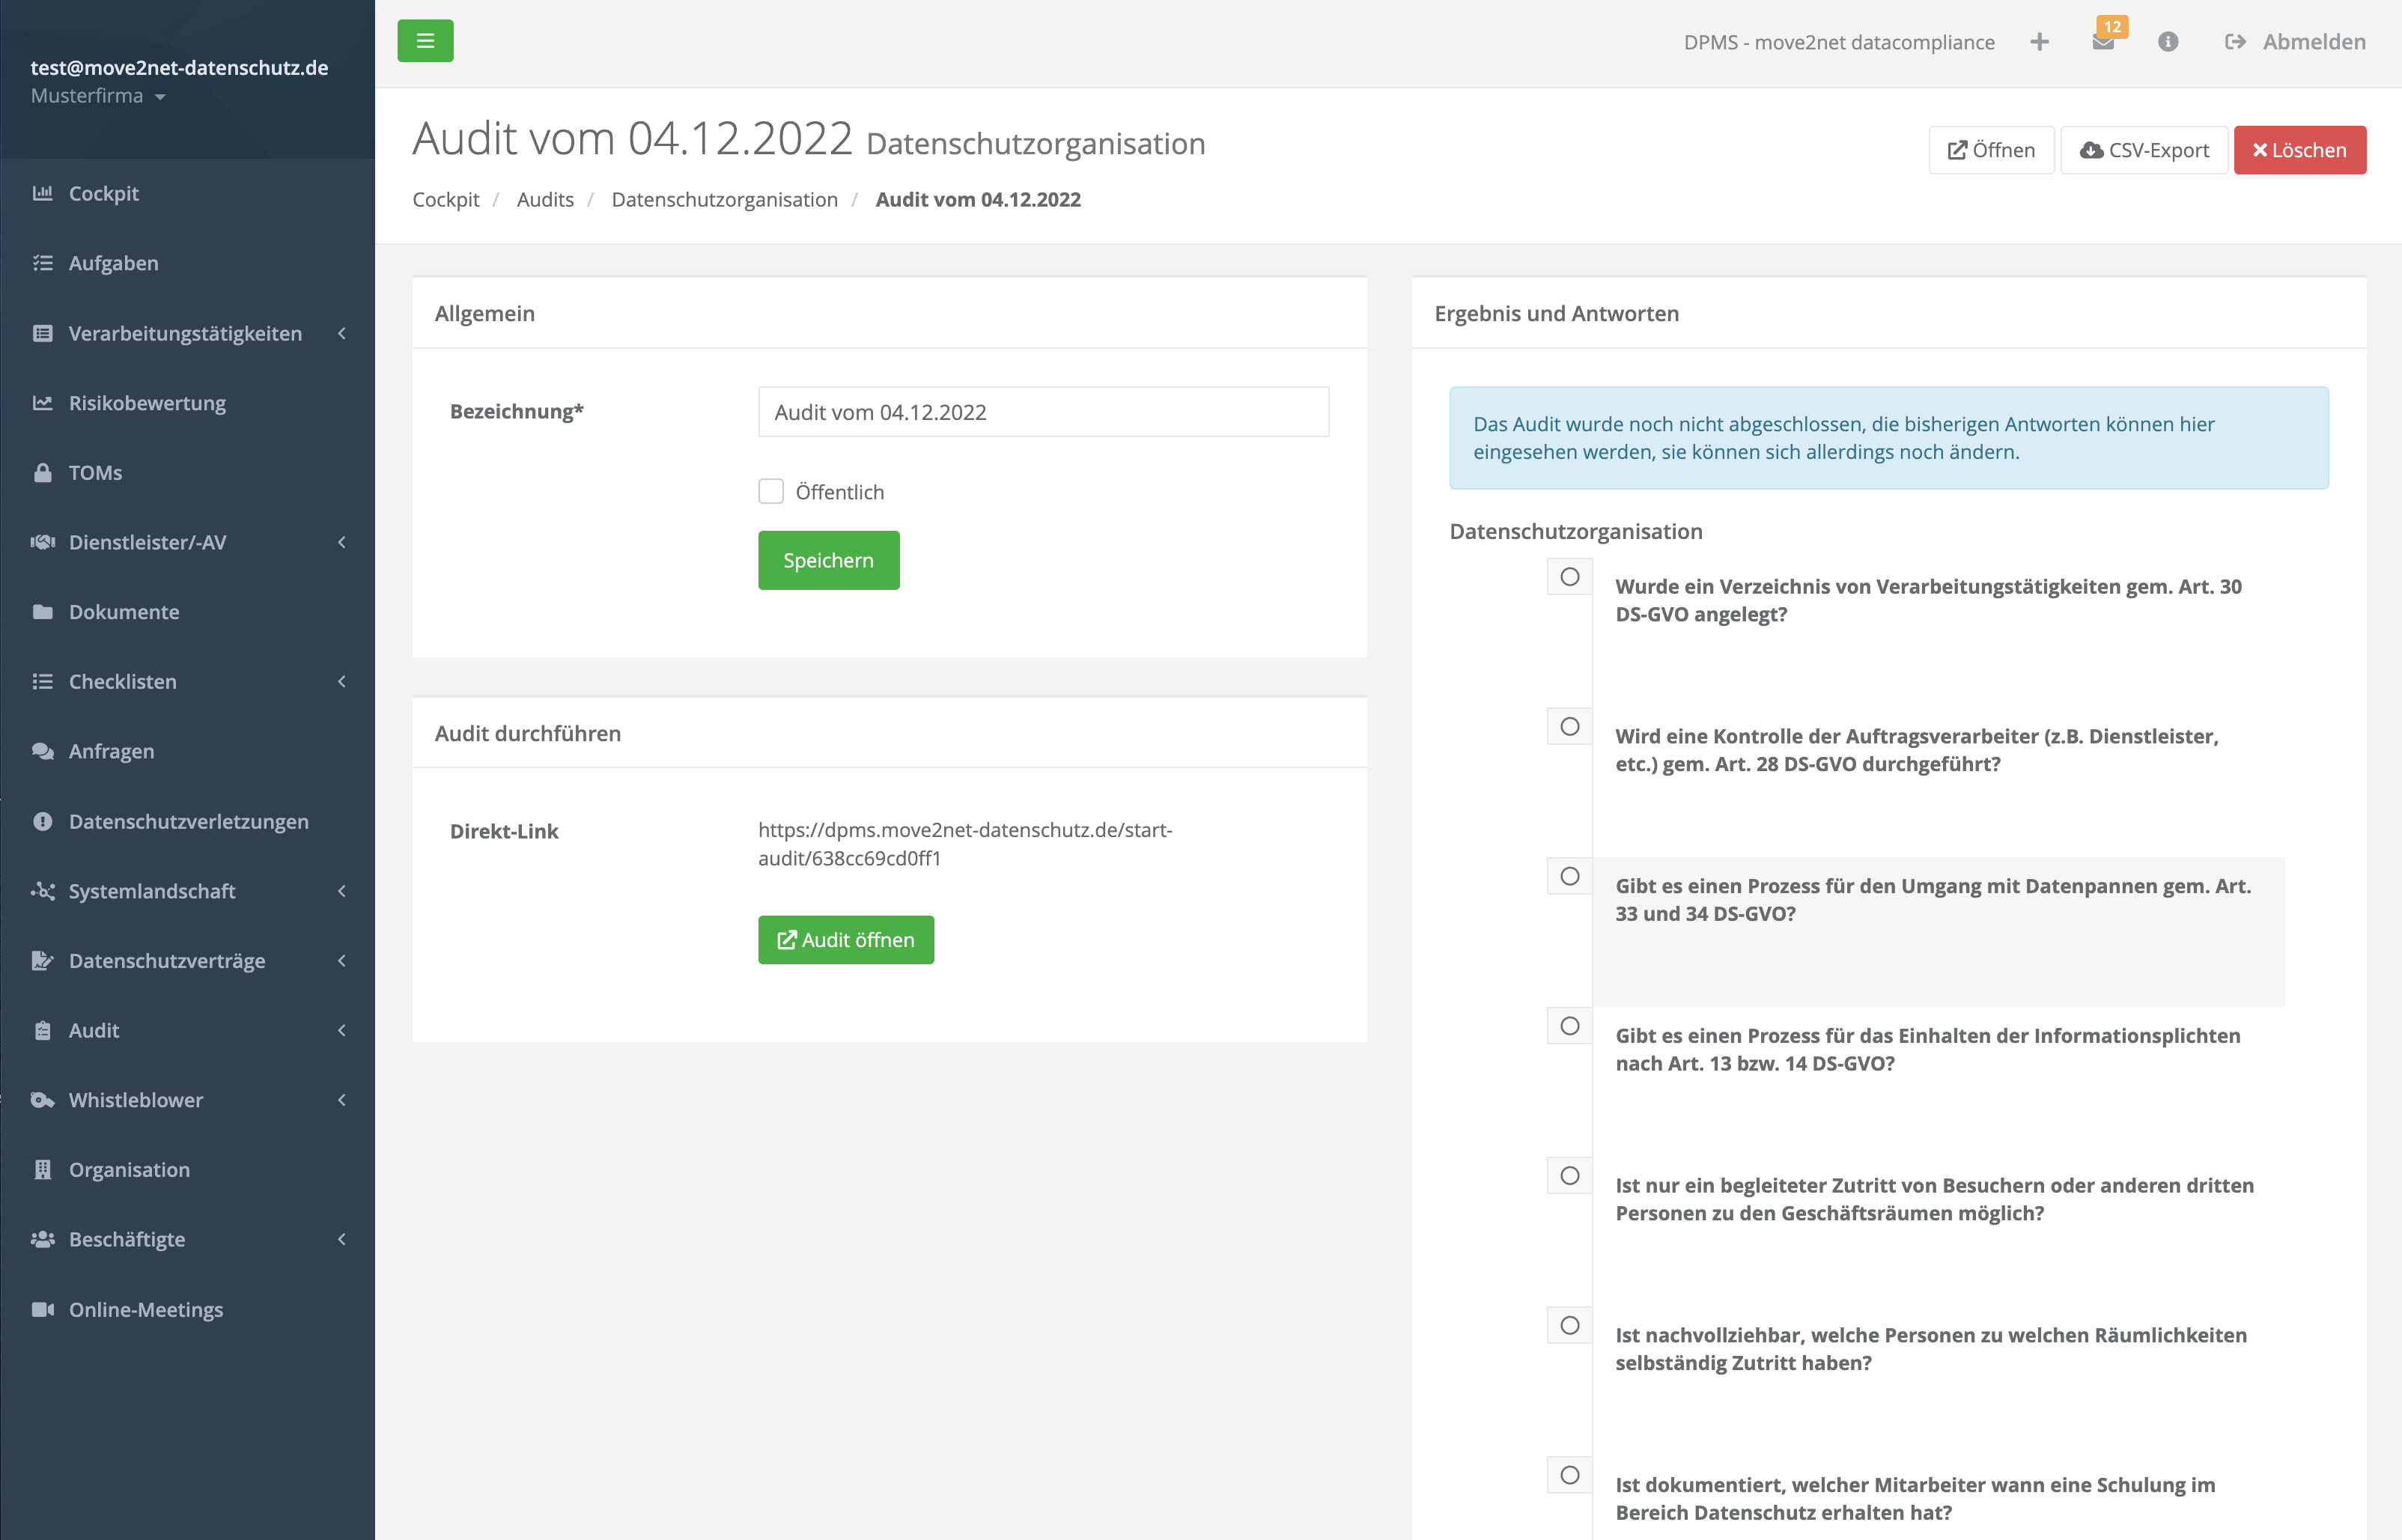Click the blue audit-not-completed info notice

(x=1888, y=438)
